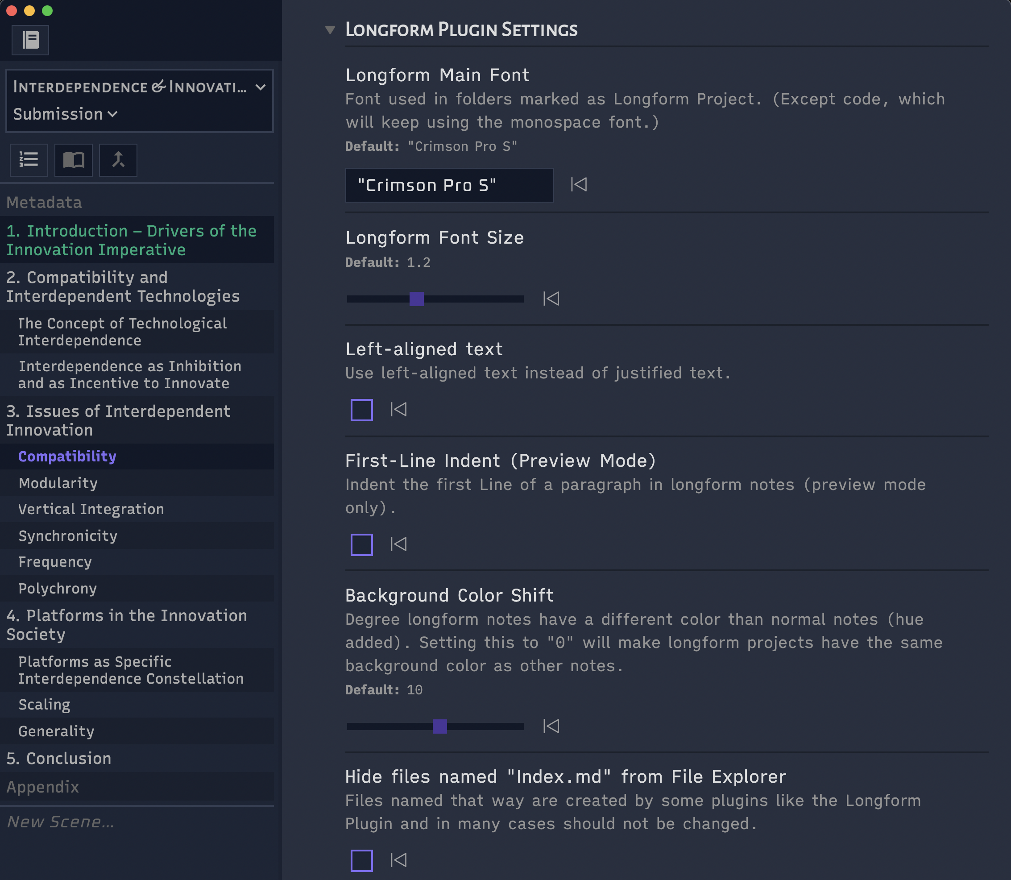The height and width of the screenshot is (880, 1011).
Task: Reset Longform Main Font to default
Action: click(578, 185)
